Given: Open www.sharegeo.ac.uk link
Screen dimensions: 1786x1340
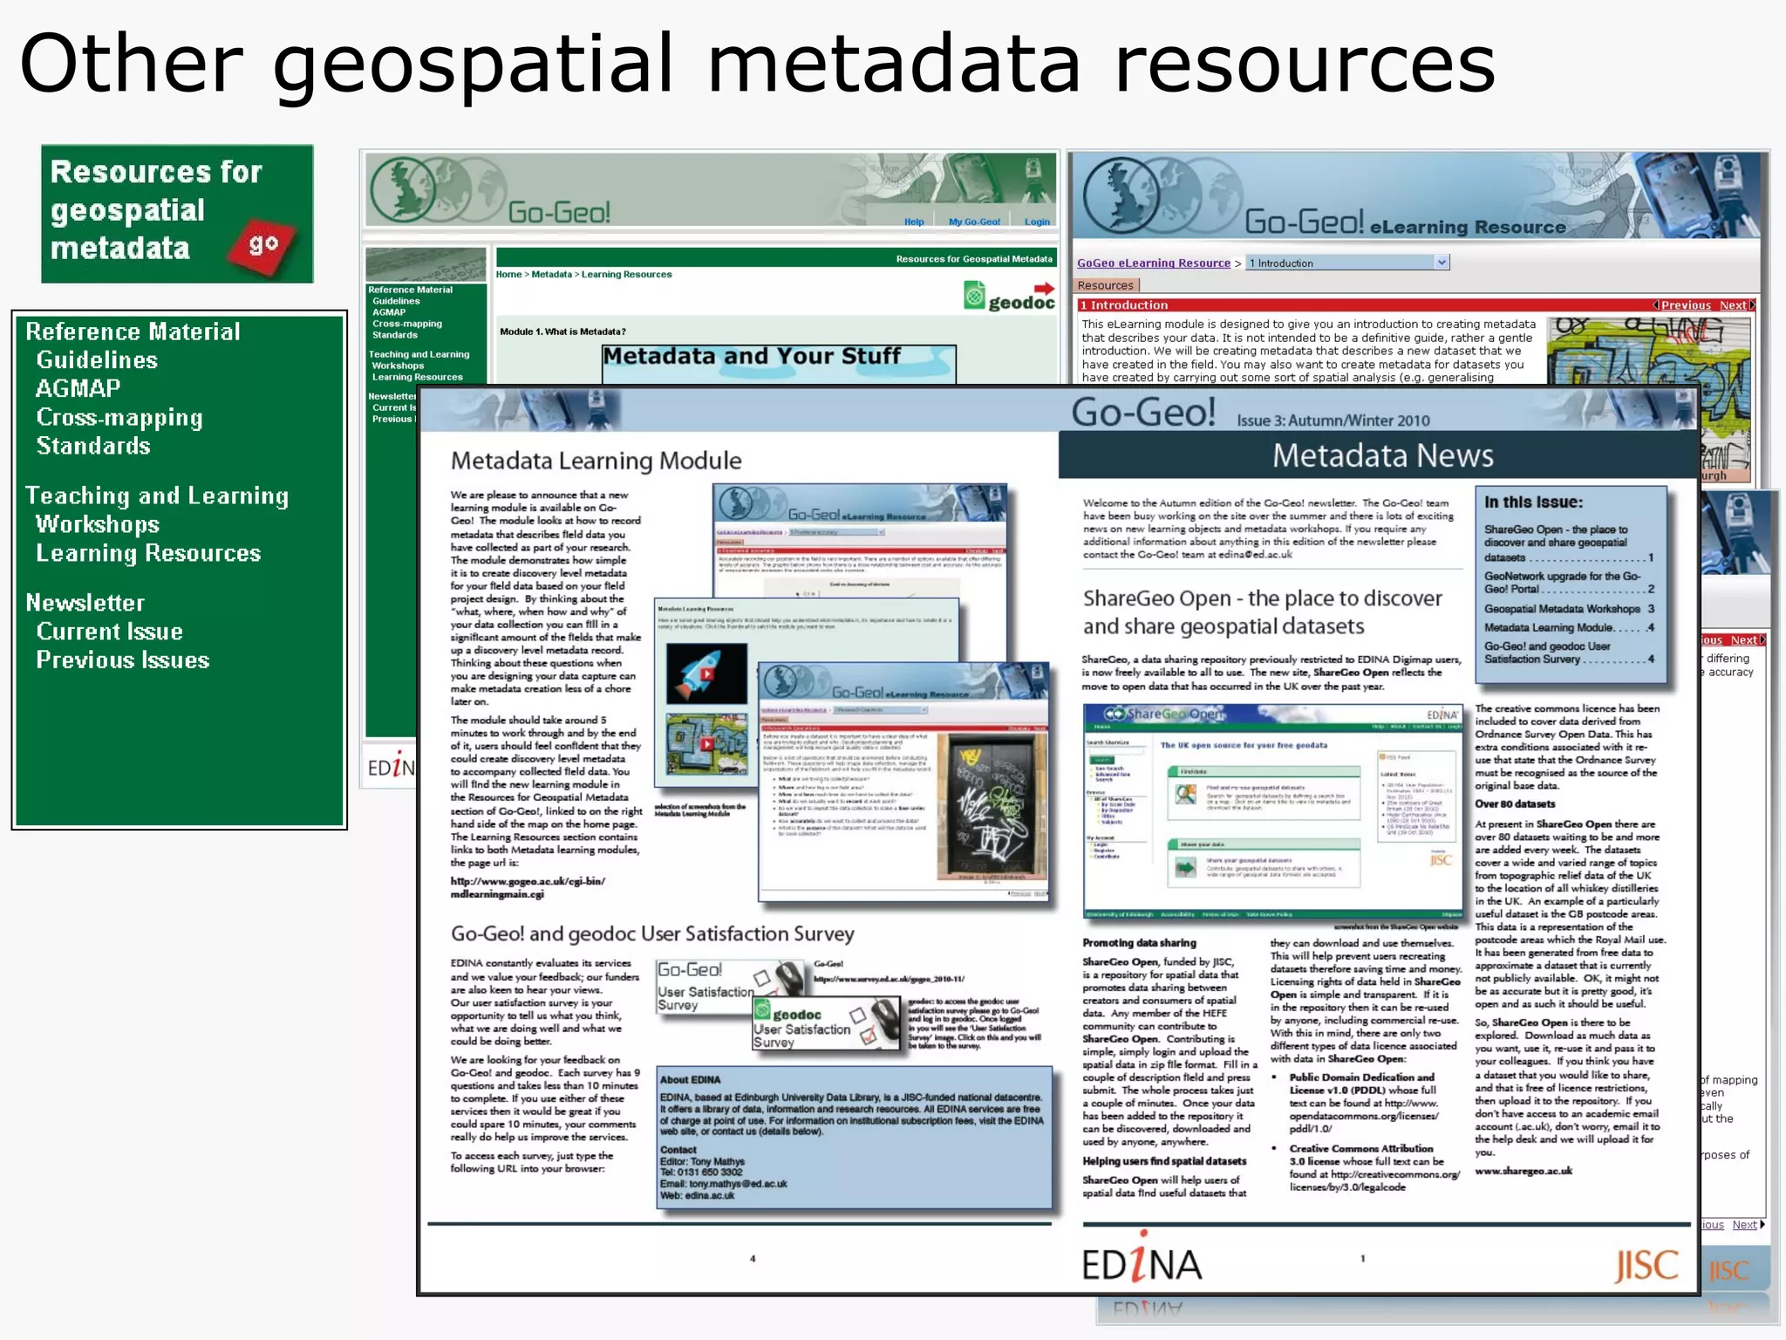Looking at the screenshot, I should point(1524,1171).
